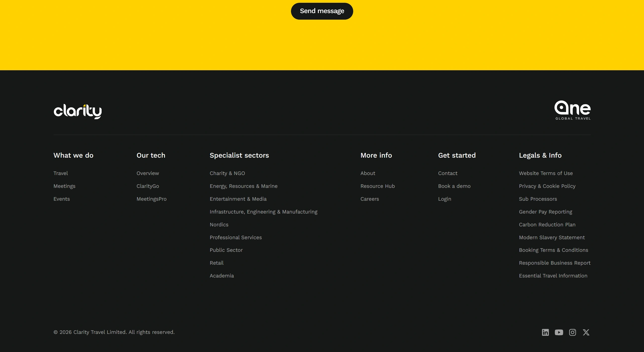Select the MeetingsPro link
This screenshot has height=352, width=644.
click(x=151, y=199)
